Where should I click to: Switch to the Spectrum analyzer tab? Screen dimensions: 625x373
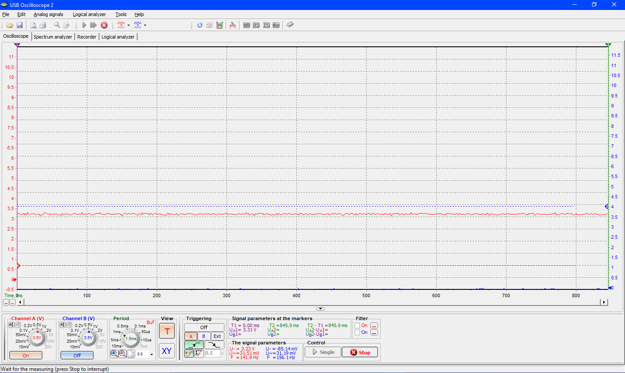[x=53, y=37]
